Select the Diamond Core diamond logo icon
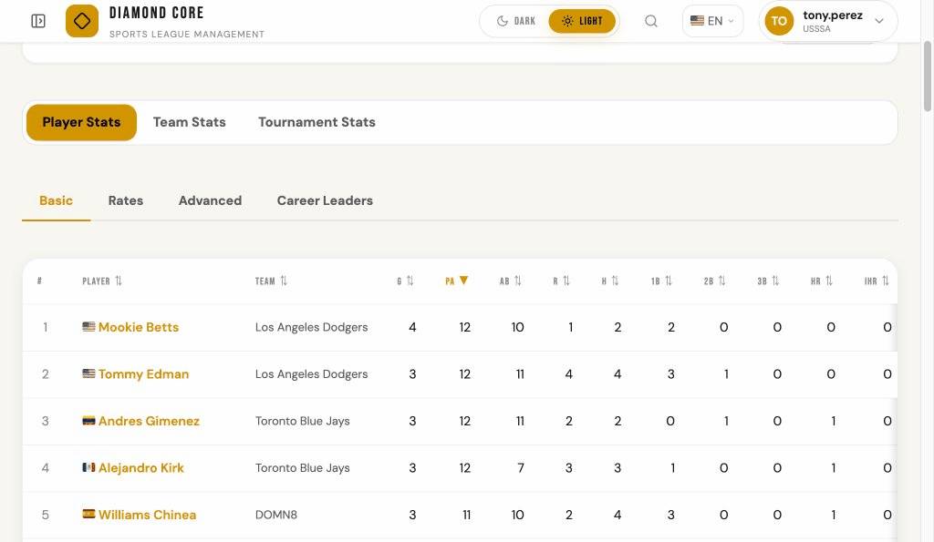The width and height of the screenshot is (934, 542). pyautogui.click(x=81, y=20)
